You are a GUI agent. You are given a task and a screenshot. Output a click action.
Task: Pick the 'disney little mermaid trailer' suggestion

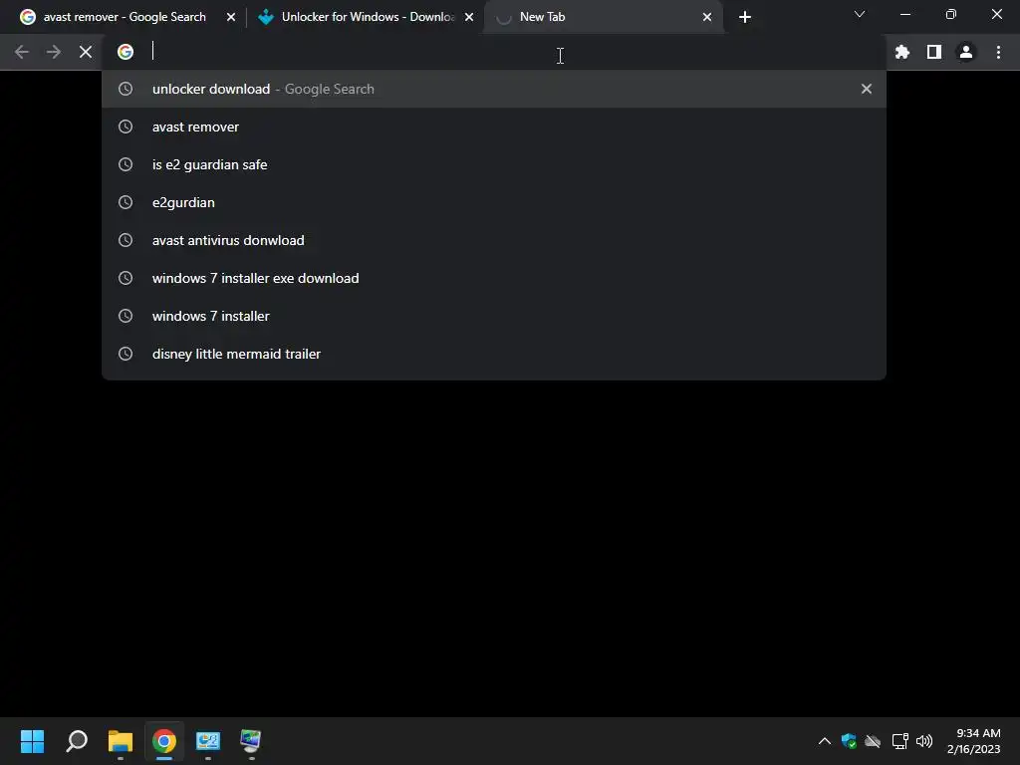point(494,354)
